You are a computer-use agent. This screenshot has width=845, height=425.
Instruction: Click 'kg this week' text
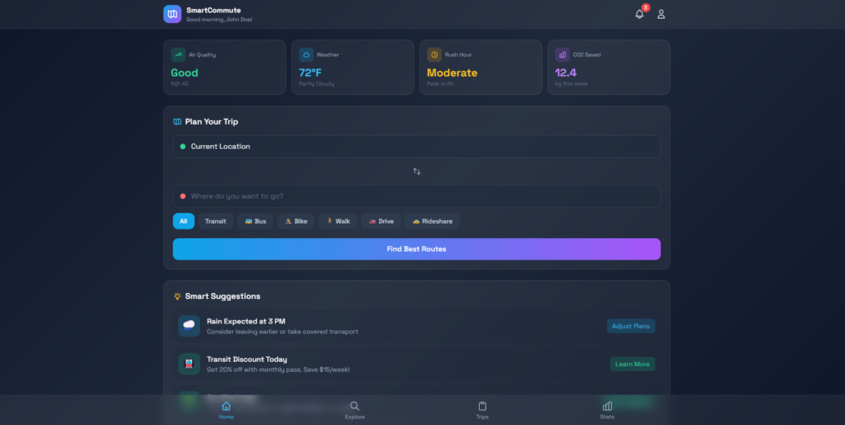(571, 84)
